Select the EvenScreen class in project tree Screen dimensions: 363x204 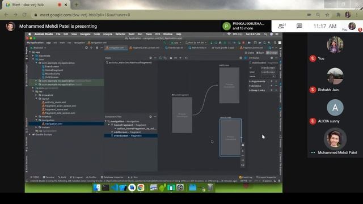tap(50, 67)
